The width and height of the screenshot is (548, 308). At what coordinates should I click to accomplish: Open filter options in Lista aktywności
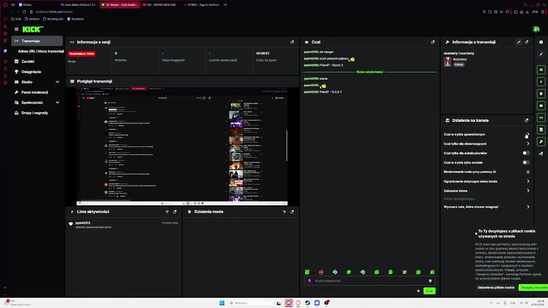pos(167,212)
